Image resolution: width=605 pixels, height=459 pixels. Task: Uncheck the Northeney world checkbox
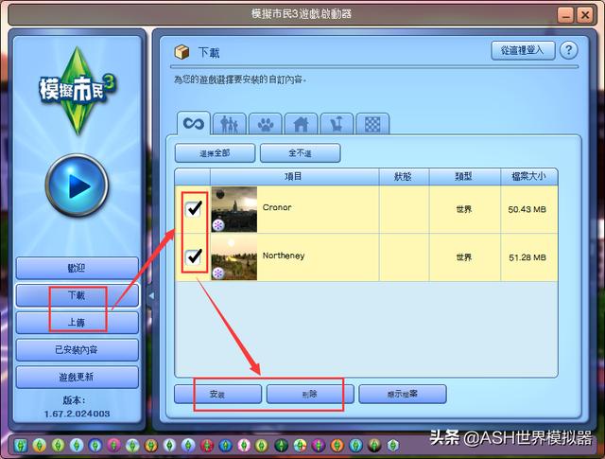pos(193,256)
